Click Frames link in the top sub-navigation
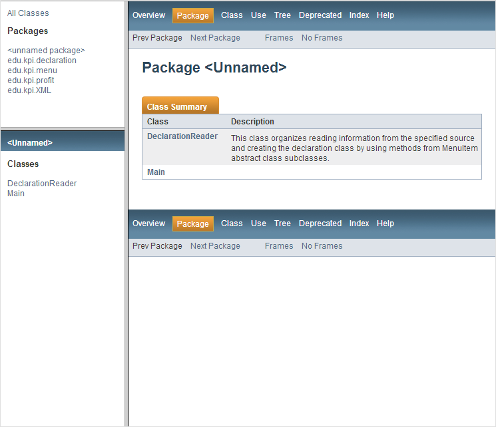The width and height of the screenshot is (496, 427). click(279, 38)
